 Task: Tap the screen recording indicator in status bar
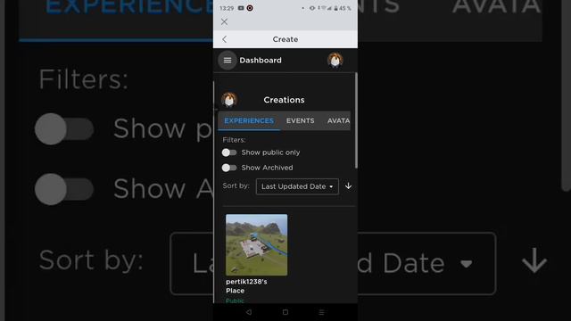(x=250, y=8)
